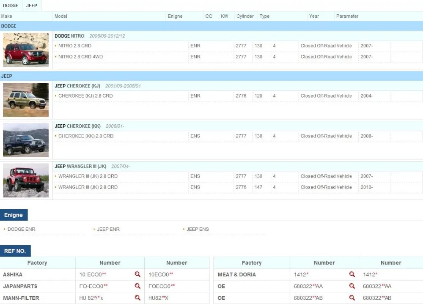Select the DODGE make section bar
Screen dimensions: 423x304
pyautogui.click(x=211, y=26)
